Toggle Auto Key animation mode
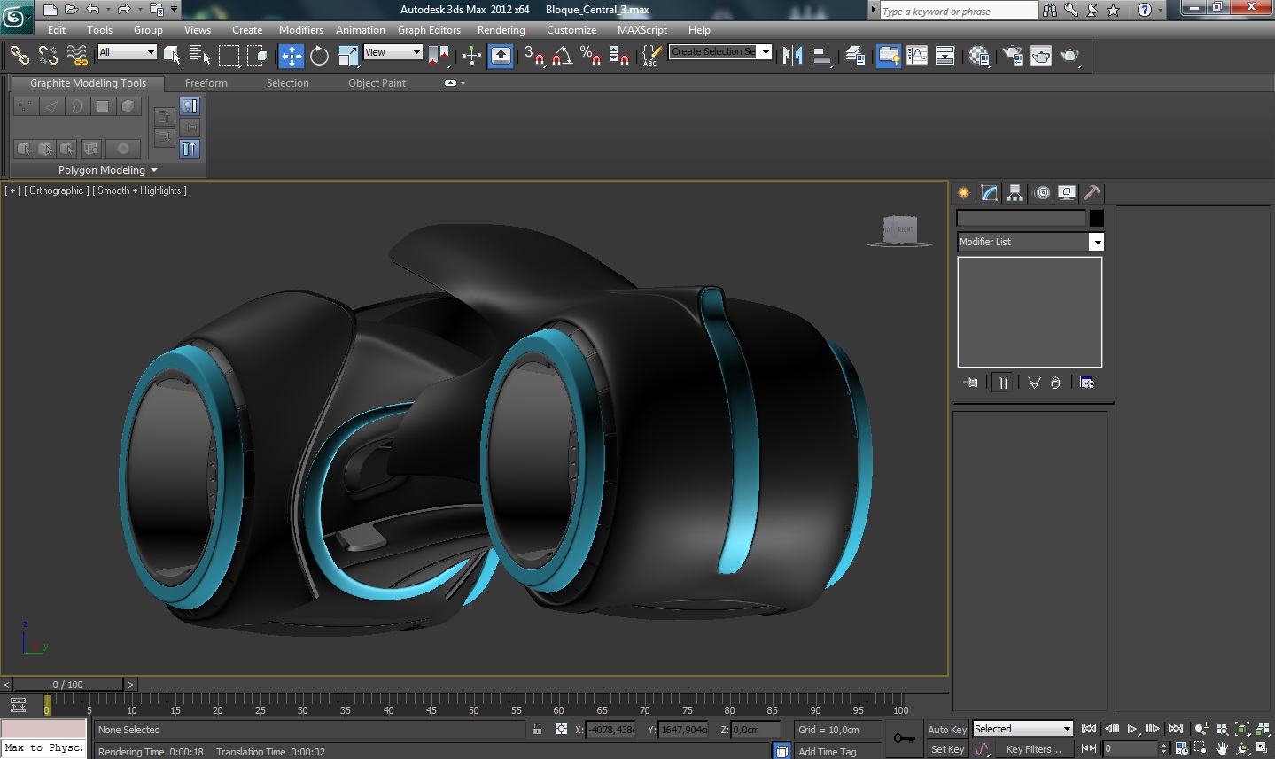The height and width of the screenshot is (759, 1275). (946, 730)
